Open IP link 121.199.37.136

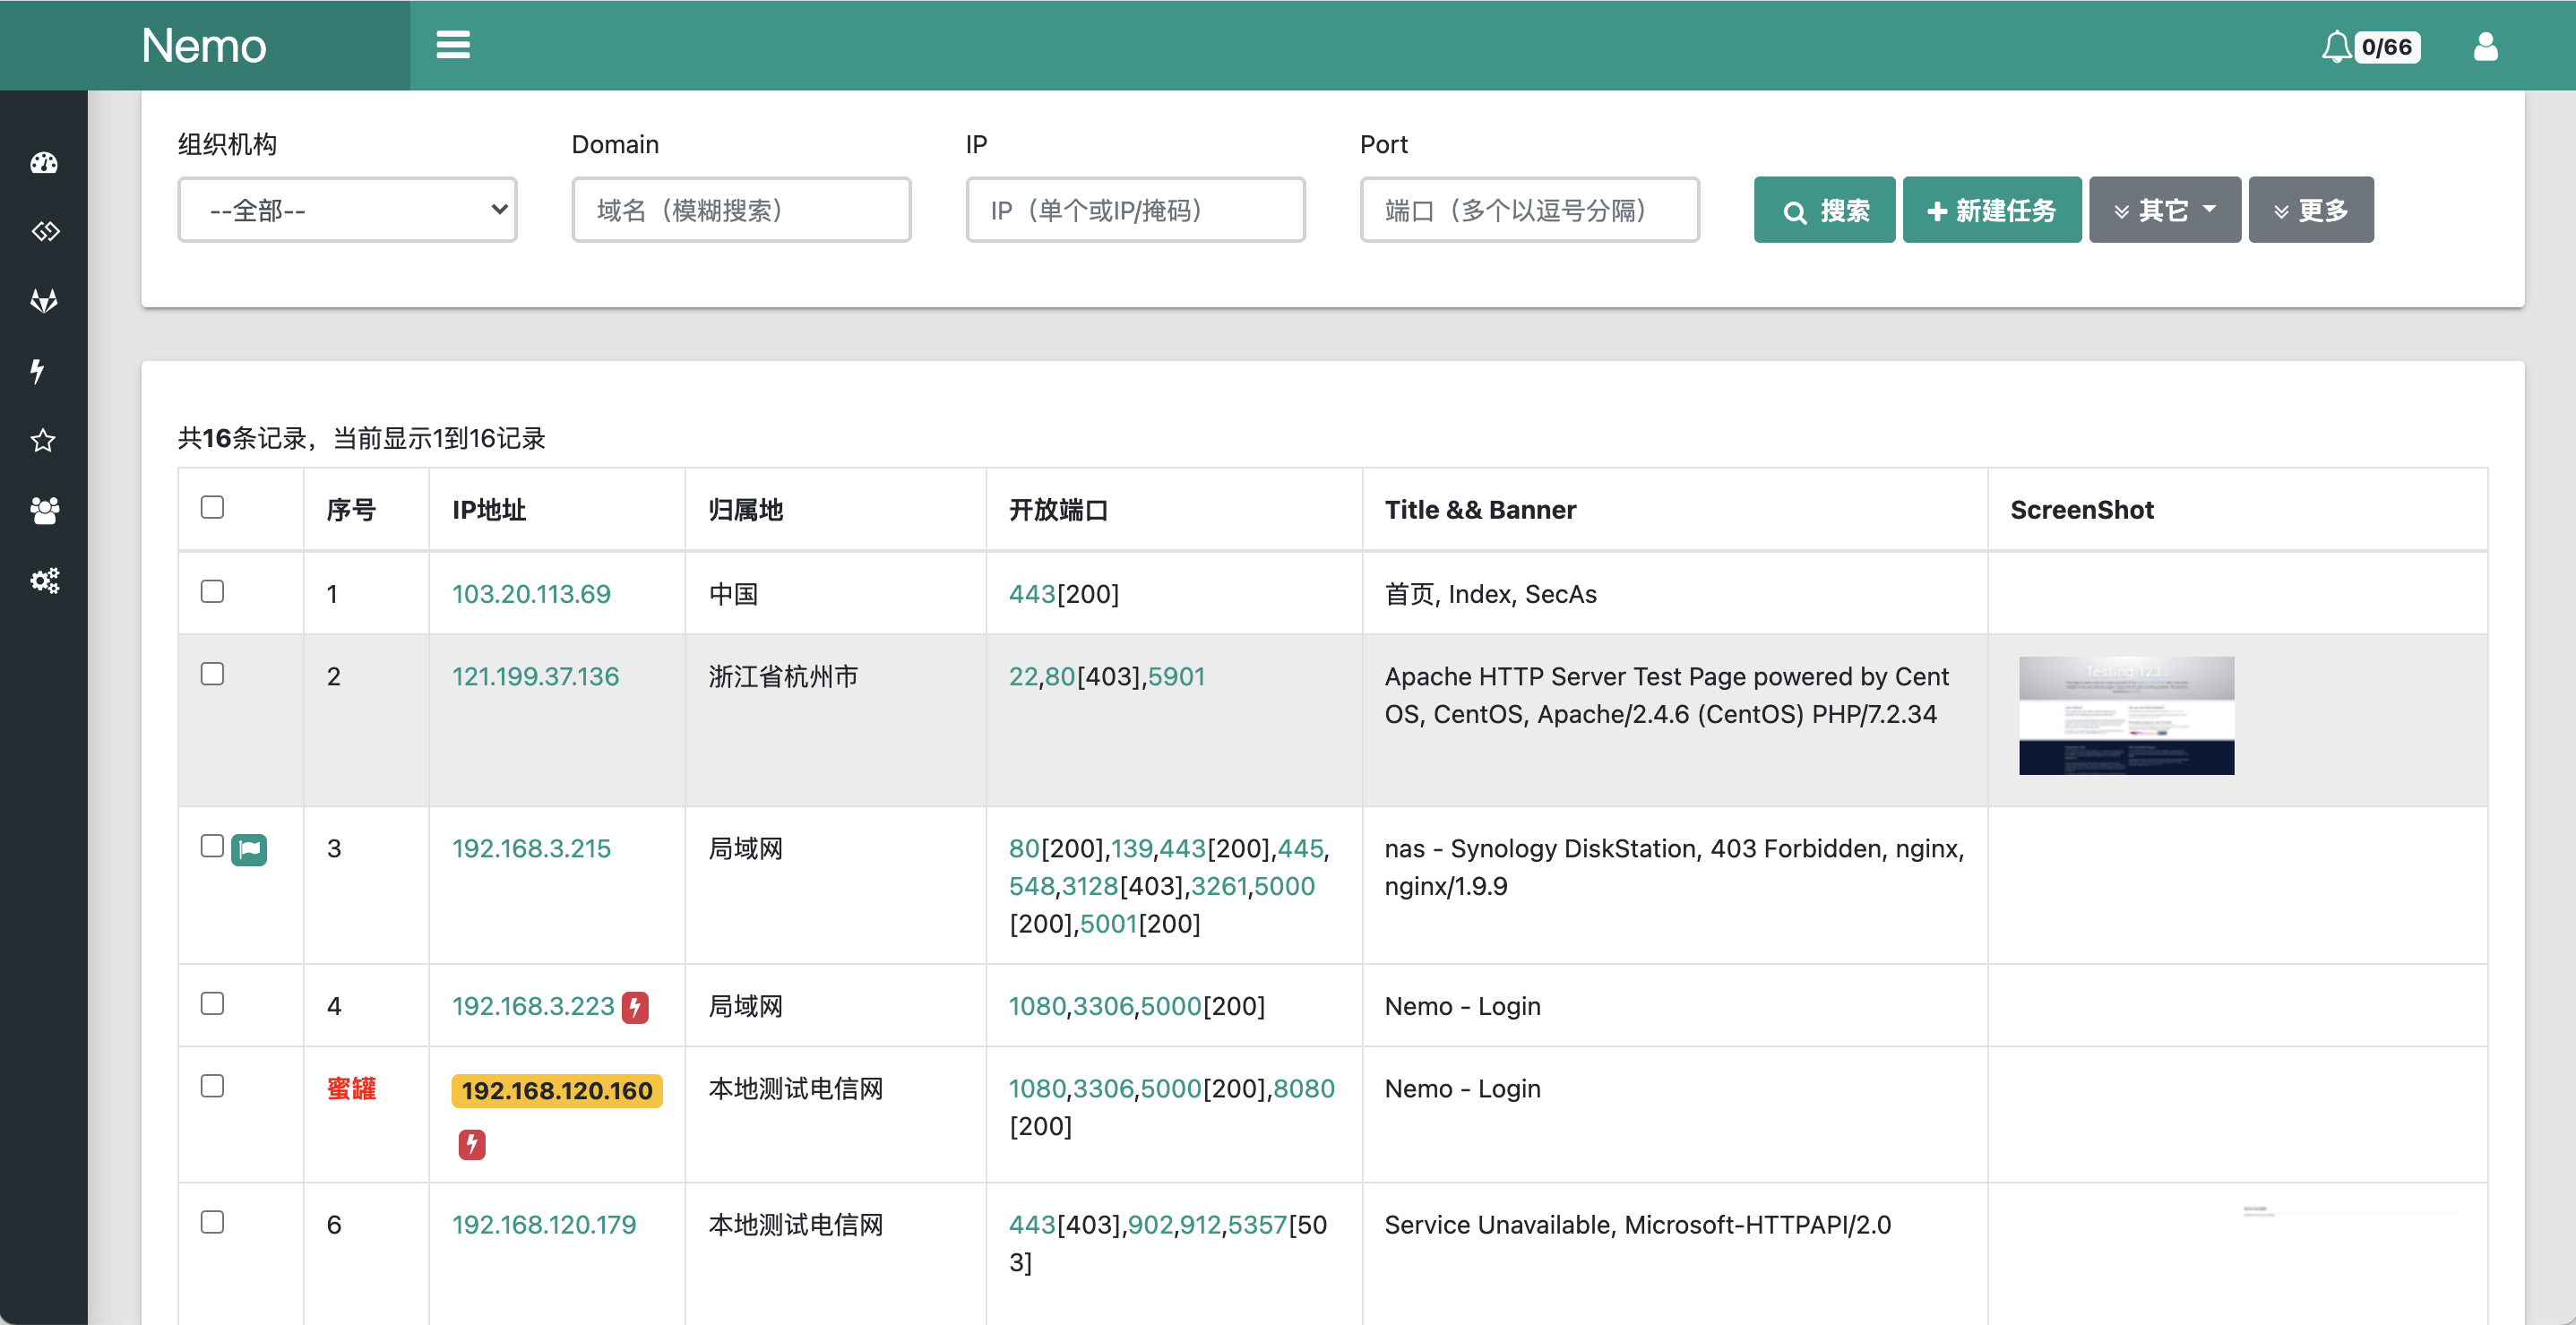coord(535,676)
